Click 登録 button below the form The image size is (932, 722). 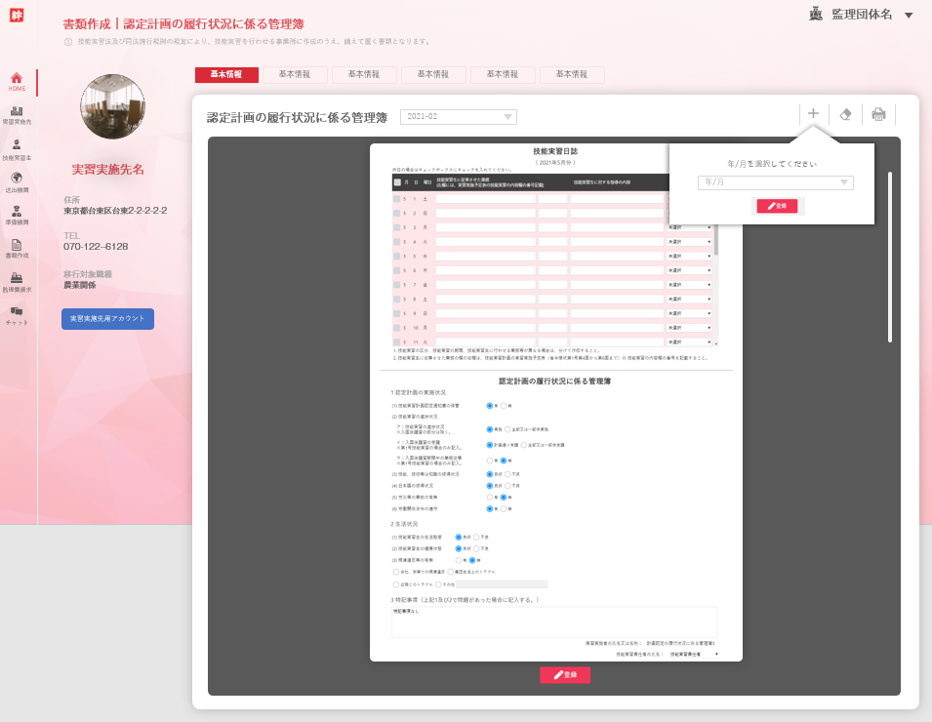click(x=565, y=675)
